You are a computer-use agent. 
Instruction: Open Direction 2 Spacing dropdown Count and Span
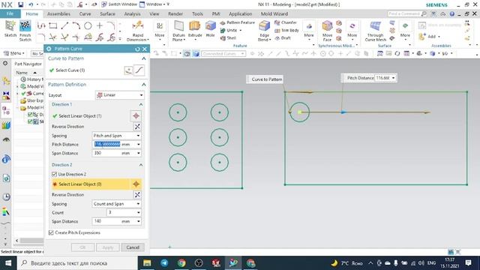tap(116, 203)
